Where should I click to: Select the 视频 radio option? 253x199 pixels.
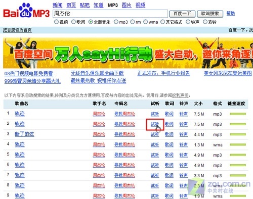56,22
